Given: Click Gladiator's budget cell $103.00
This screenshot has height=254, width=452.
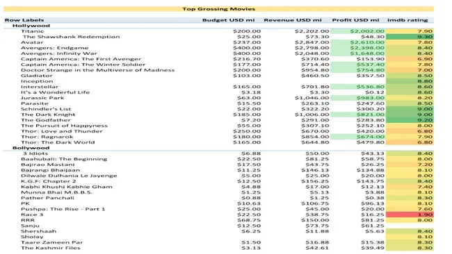Looking at the screenshot, I should (x=247, y=76).
